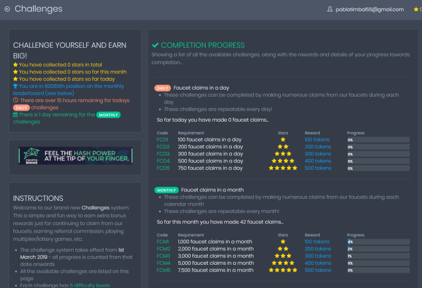Select challenge code FCM1
This screenshot has height=288, width=422.
pyautogui.click(x=163, y=241)
